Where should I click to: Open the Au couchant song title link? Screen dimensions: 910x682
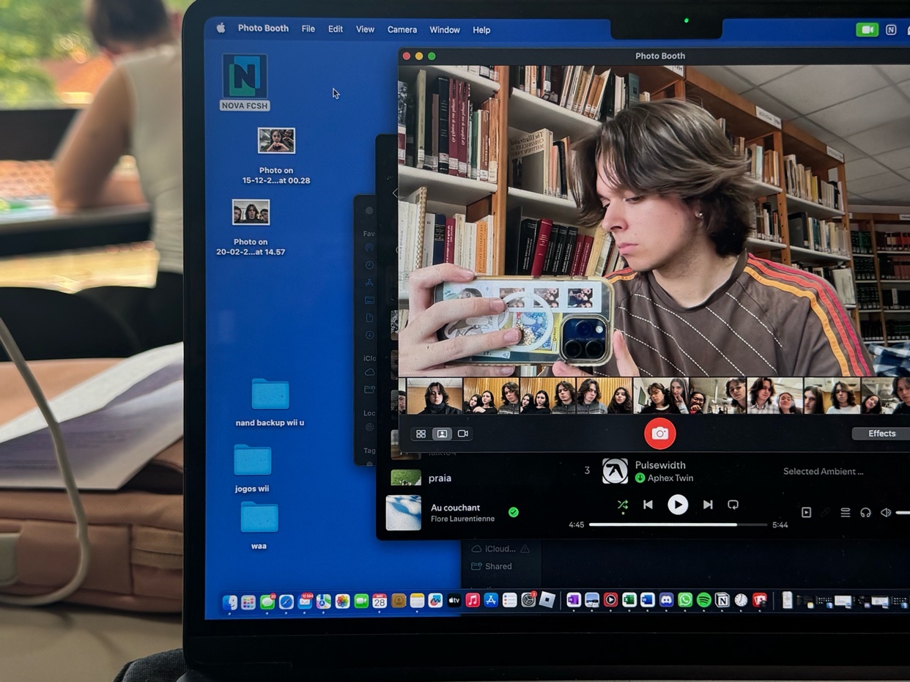[456, 508]
